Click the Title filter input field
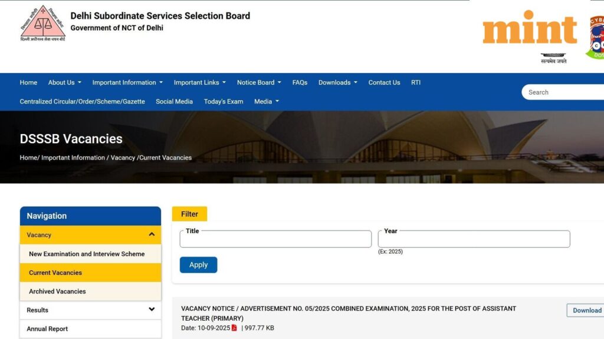The height and width of the screenshot is (339, 604). (x=275, y=238)
